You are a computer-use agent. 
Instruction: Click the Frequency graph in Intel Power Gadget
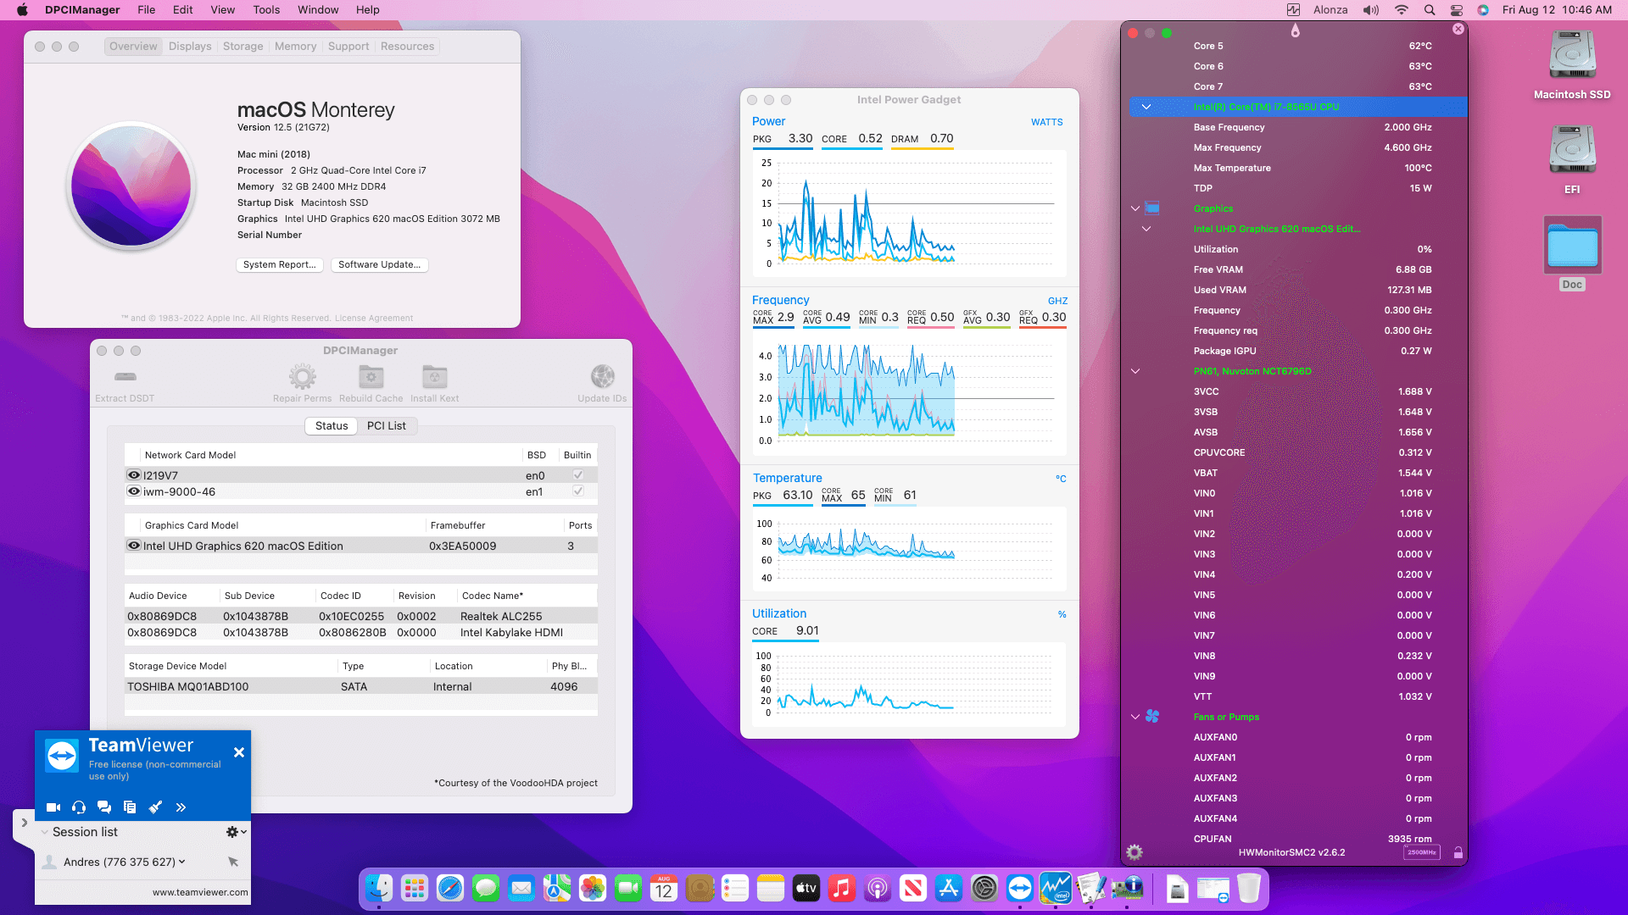909,394
